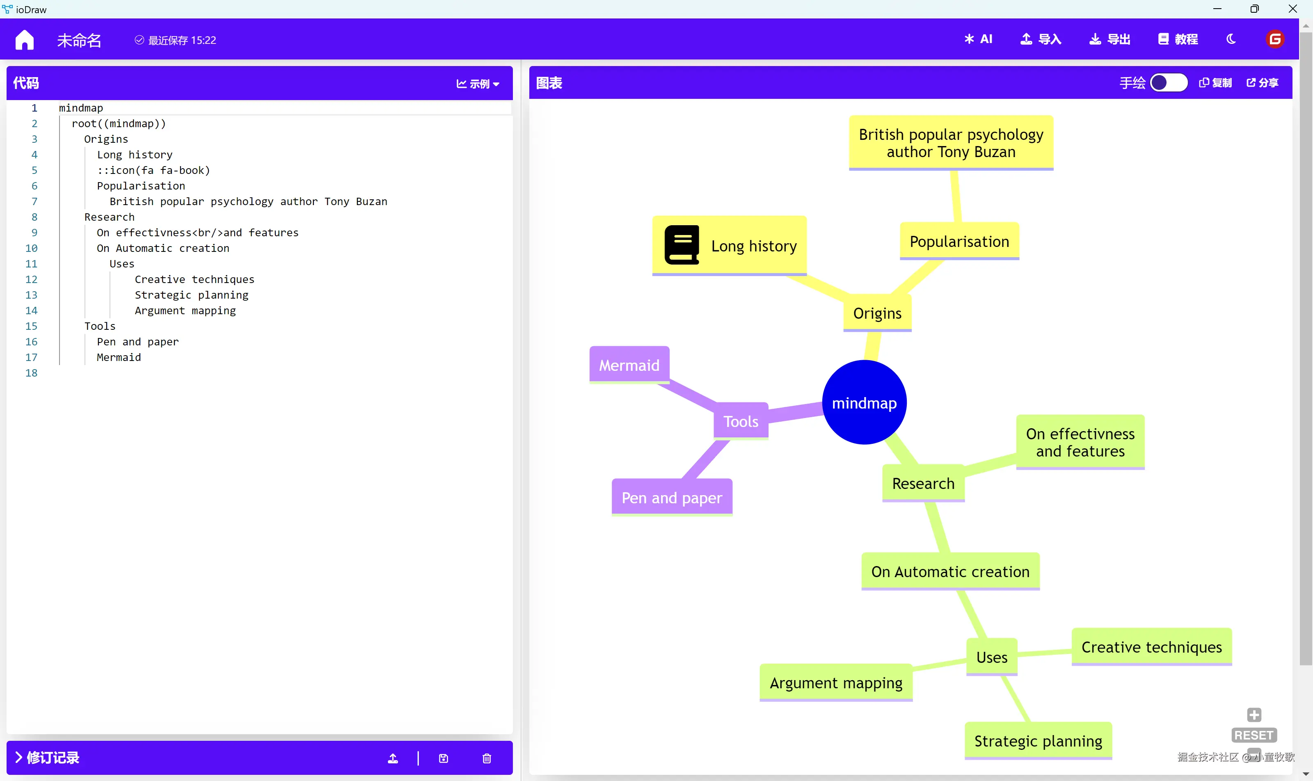This screenshot has height=781, width=1313.
Task: Click the 分享 share button
Action: [x=1263, y=82]
